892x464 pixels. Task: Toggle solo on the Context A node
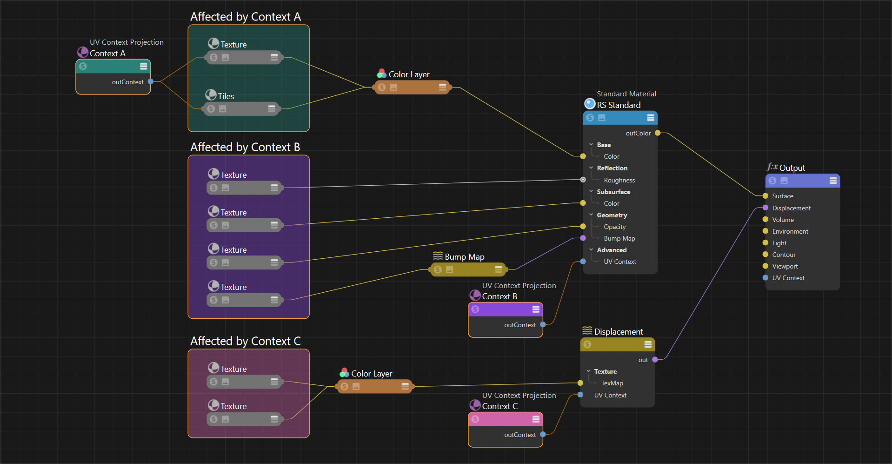point(83,67)
